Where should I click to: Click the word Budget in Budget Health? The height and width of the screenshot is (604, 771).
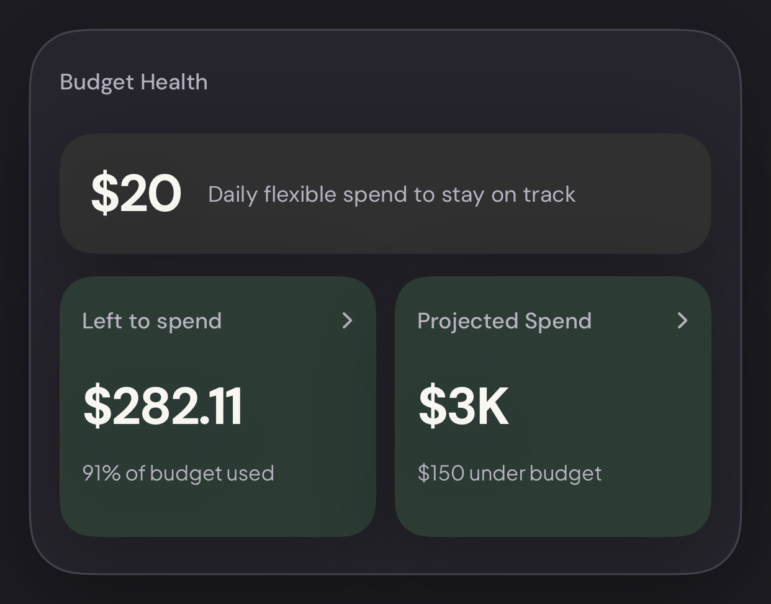tap(97, 83)
